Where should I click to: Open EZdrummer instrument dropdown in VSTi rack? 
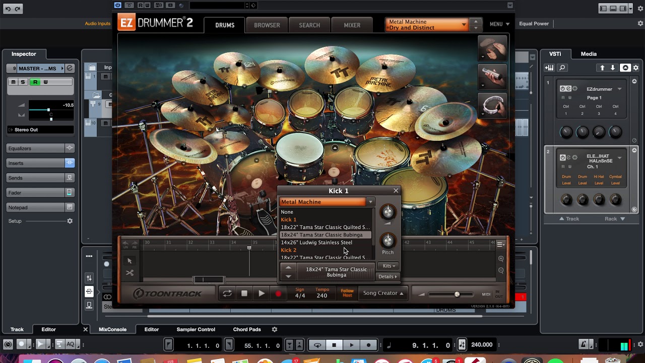click(619, 89)
